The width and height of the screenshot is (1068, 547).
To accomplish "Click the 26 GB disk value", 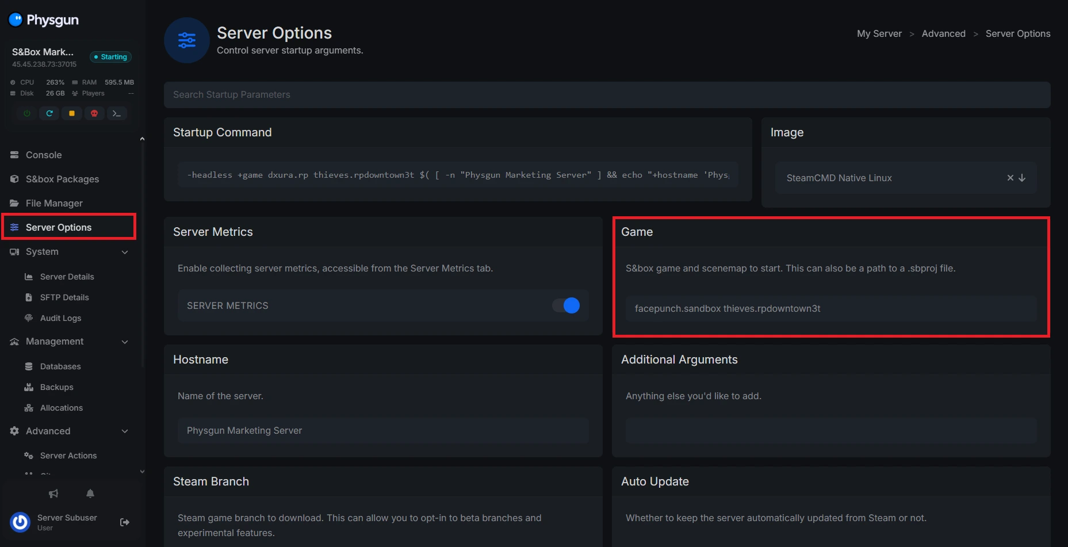I will click(x=55, y=93).
